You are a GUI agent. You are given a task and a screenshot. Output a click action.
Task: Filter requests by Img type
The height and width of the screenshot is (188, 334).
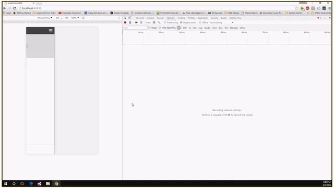(x=200, y=28)
